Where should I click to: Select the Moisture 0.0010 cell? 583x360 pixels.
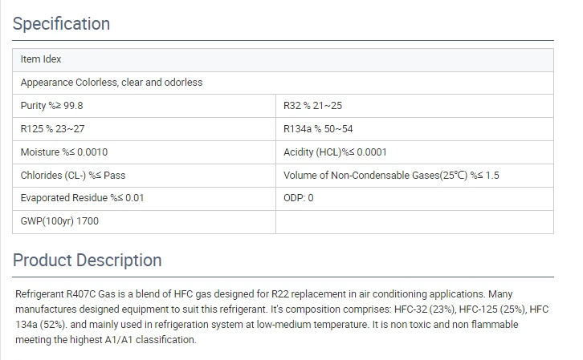[145, 152]
